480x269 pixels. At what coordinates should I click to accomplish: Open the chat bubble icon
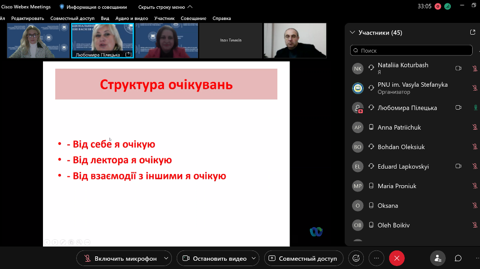click(x=458, y=258)
